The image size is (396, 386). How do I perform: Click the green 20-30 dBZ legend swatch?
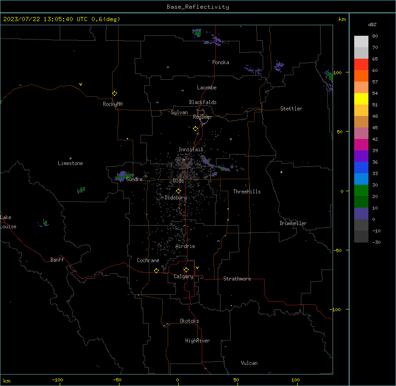click(361, 191)
